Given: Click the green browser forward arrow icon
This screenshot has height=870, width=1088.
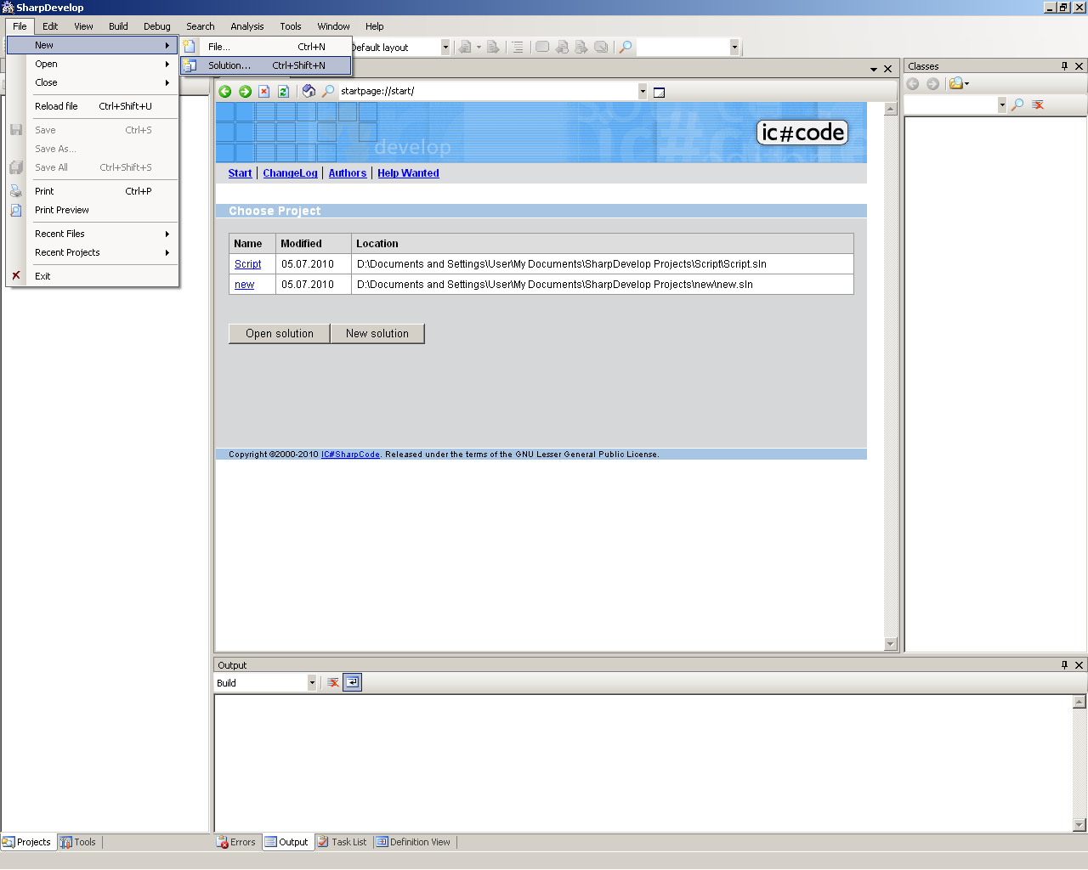Looking at the screenshot, I should 245,92.
